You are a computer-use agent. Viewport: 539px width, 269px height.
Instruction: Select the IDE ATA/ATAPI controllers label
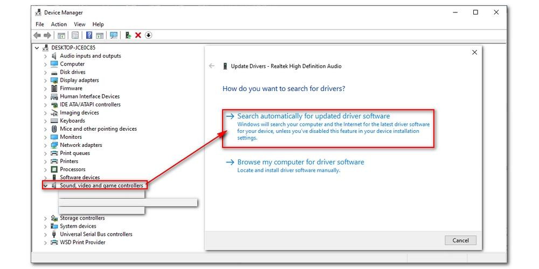coord(90,104)
